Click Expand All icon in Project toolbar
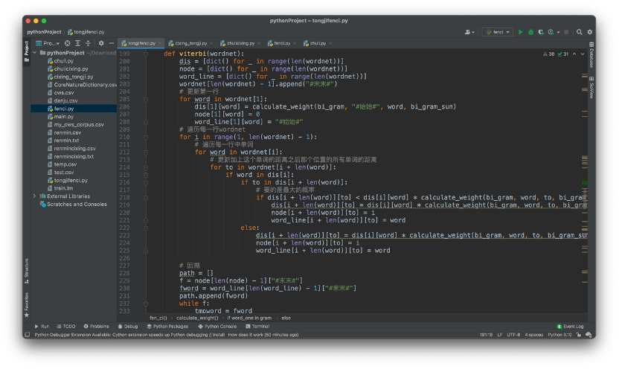Viewport: 619px width, 369px height. click(x=78, y=43)
